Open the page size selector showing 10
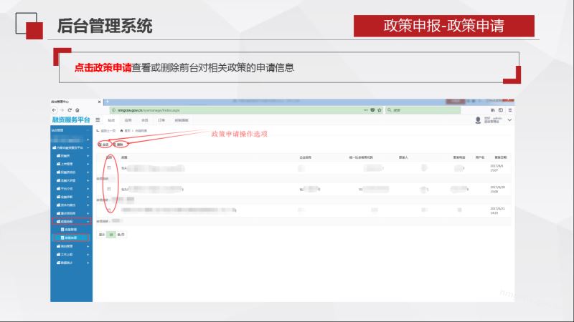This screenshot has height=322, width=574. coord(110,234)
